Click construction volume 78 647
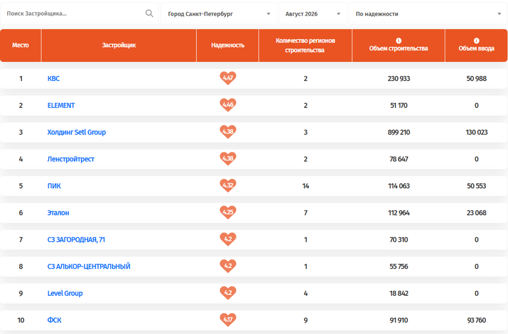Screen dimensions: 508x334 pos(399,159)
